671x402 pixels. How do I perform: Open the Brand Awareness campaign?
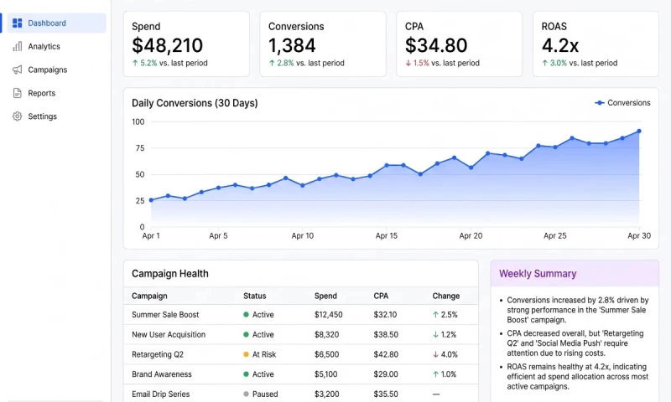point(301,374)
